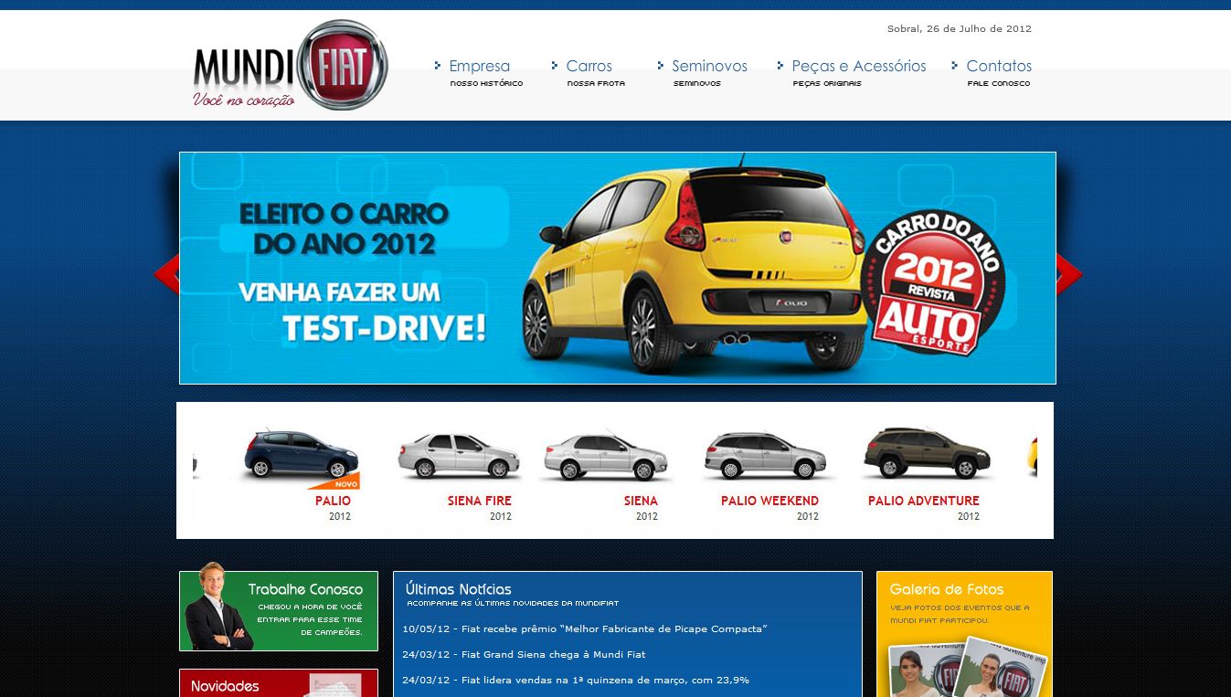
Task: Click the PALIO WEEKEND model name
Action: coord(769,501)
